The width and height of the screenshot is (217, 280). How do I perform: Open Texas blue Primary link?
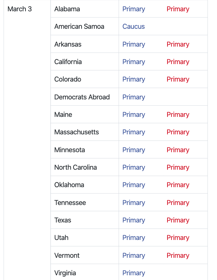(x=134, y=221)
